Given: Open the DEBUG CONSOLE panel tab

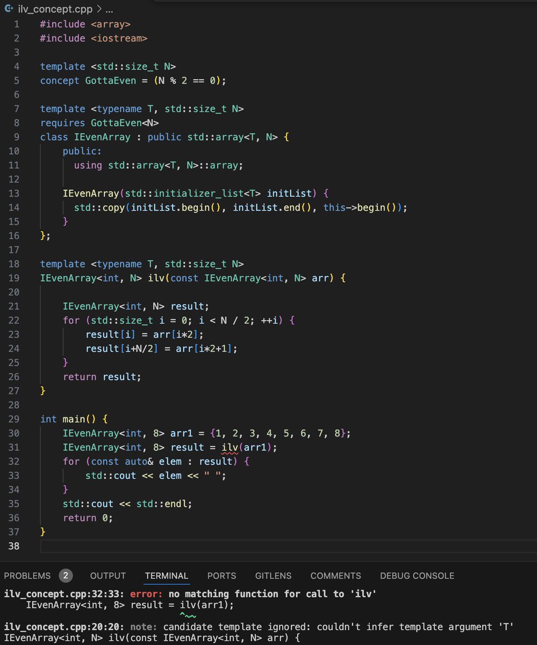Looking at the screenshot, I should (417, 576).
